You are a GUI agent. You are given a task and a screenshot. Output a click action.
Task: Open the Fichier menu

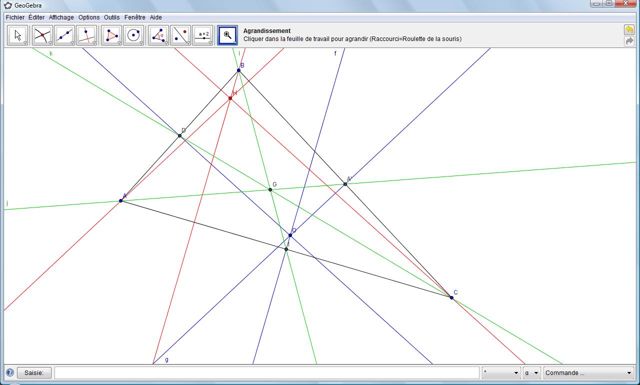15,17
